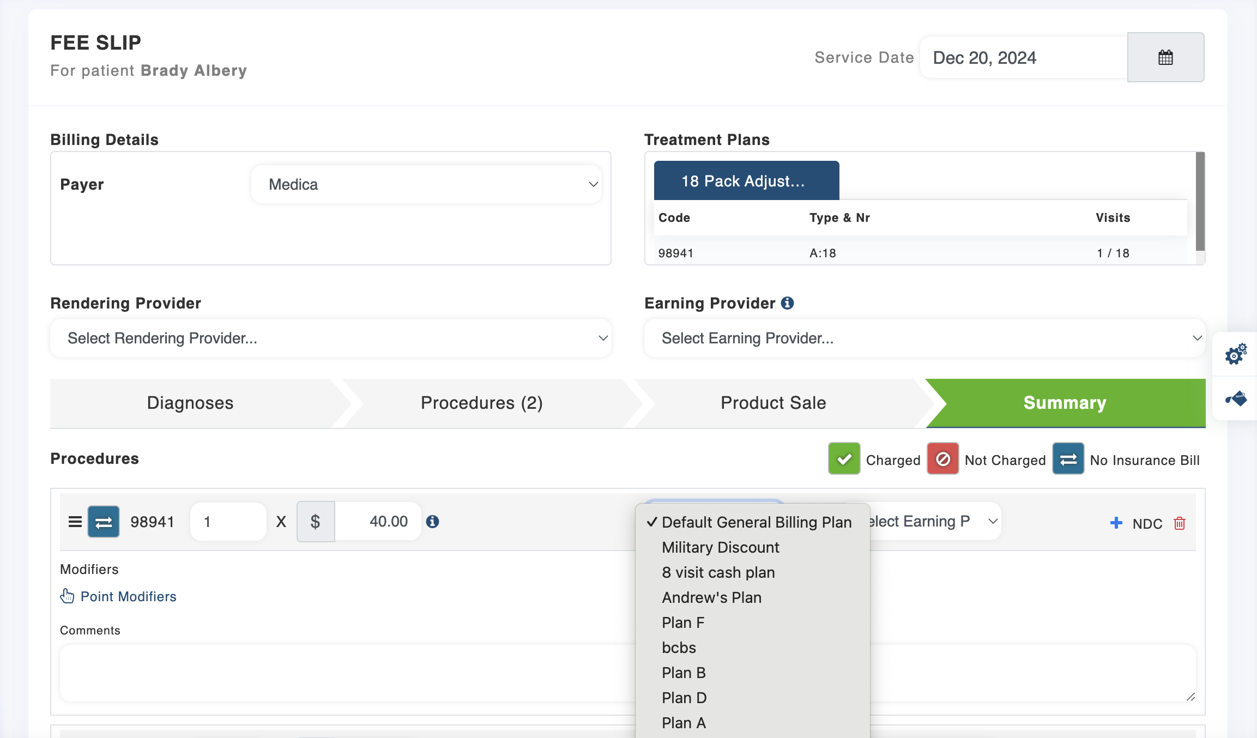
Task: Click the drag handle on procedure 98941
Action: tap(75, 522)
